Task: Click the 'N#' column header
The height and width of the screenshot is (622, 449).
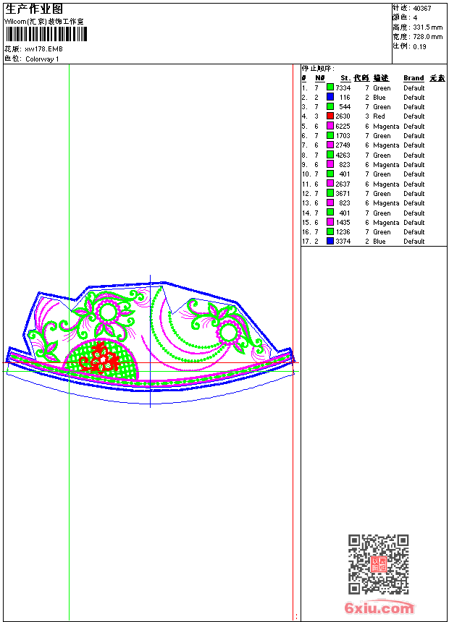Action: (x=320, y=78)
